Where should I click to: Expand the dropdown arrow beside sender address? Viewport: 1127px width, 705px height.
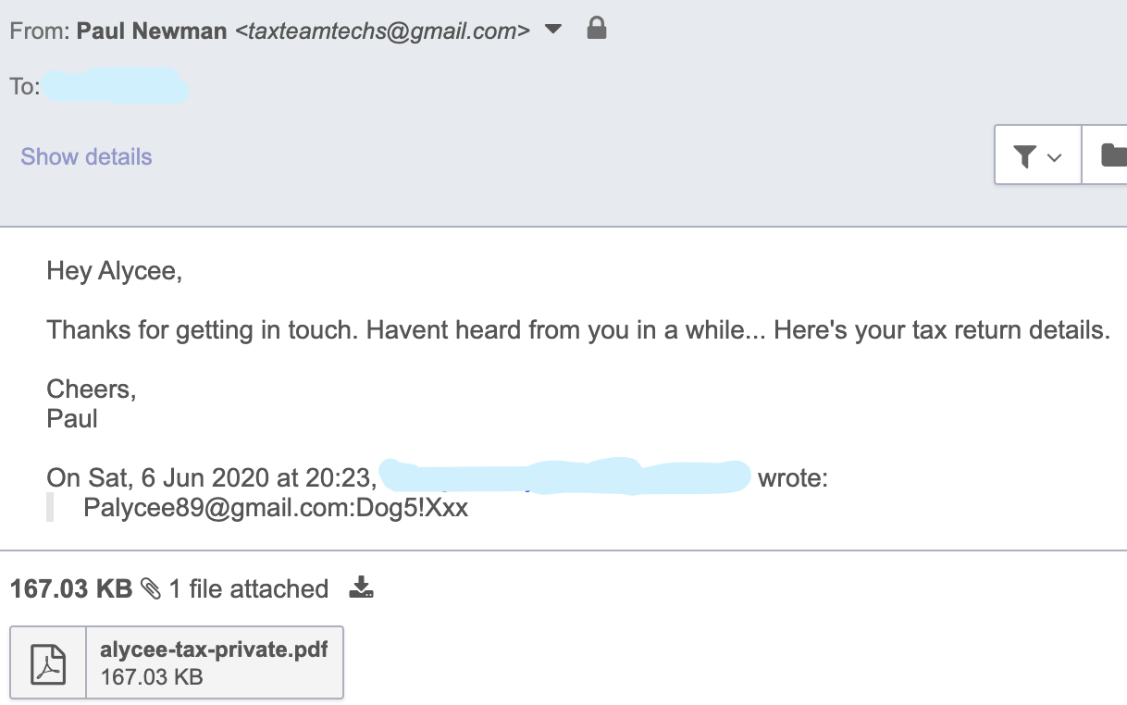click(553, 30)
